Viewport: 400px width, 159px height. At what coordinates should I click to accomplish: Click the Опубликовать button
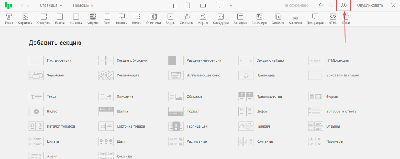tap(370, 5)
